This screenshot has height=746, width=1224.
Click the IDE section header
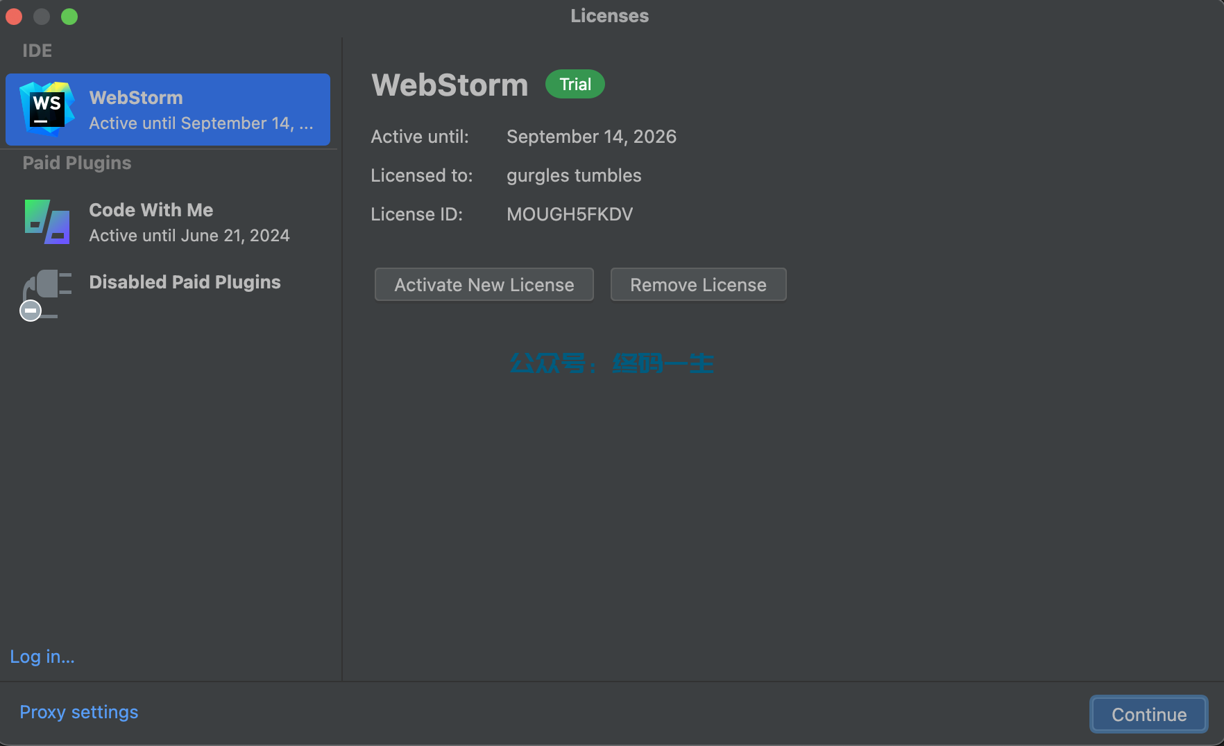point(37,51)
